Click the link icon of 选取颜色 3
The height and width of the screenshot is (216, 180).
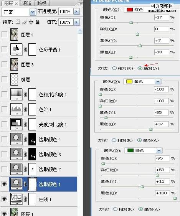point(25,154)
